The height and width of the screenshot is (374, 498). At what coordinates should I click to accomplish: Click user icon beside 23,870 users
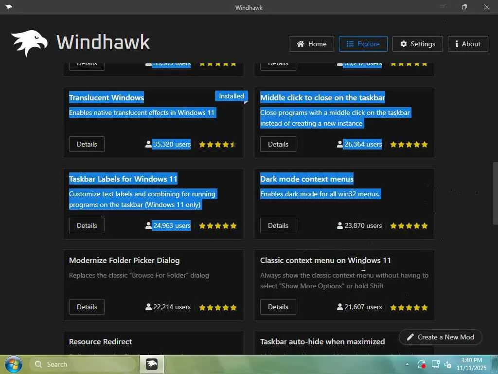pyautogui.click(x=339, y=225)
